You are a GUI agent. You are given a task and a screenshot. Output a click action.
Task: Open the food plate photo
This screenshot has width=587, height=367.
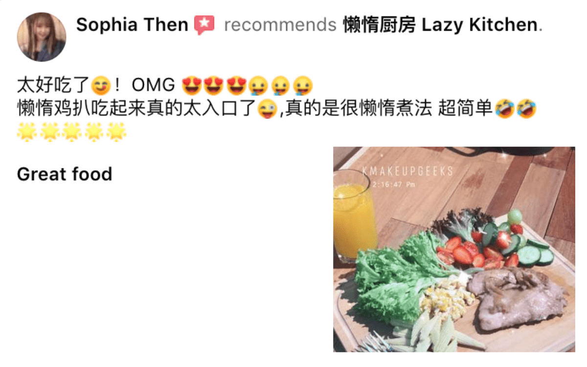(454, 249)
